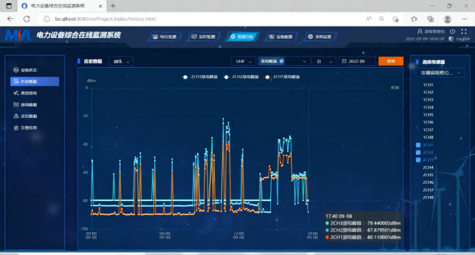The width and height of the screenshot is (475, 255).
Task: Uncheck the 2CH1 sensor checkbox
Action: 418,145
